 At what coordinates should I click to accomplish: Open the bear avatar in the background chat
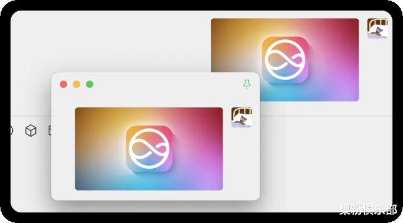(x=377, y=29)
